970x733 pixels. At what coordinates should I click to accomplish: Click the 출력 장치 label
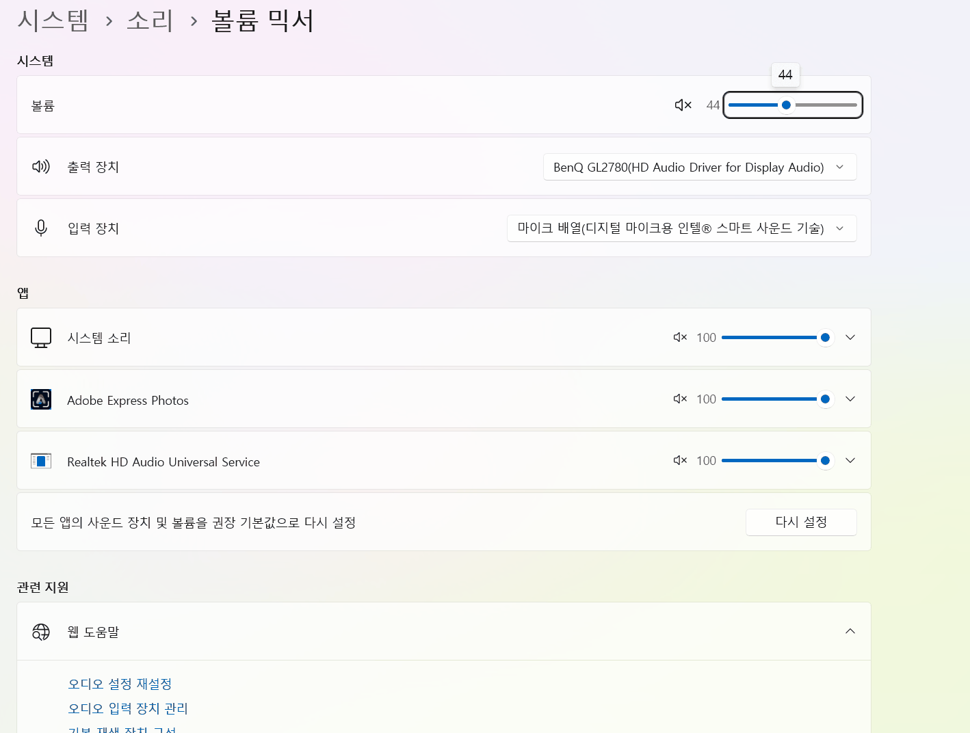[x=93, y=167]
